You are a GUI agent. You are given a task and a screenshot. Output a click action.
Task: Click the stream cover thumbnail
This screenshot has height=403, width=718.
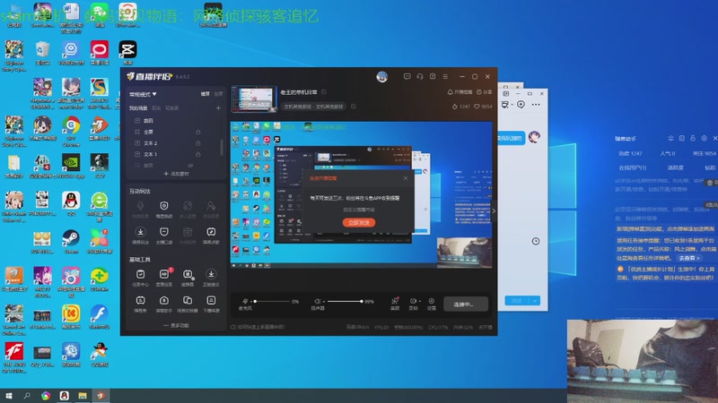[254, 99]
